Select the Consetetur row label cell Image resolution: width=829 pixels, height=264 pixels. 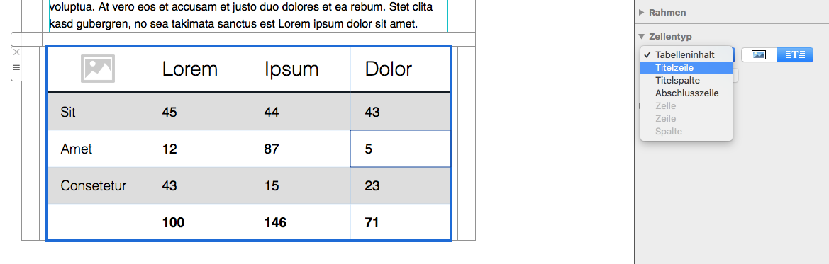(x=98, y=186)
